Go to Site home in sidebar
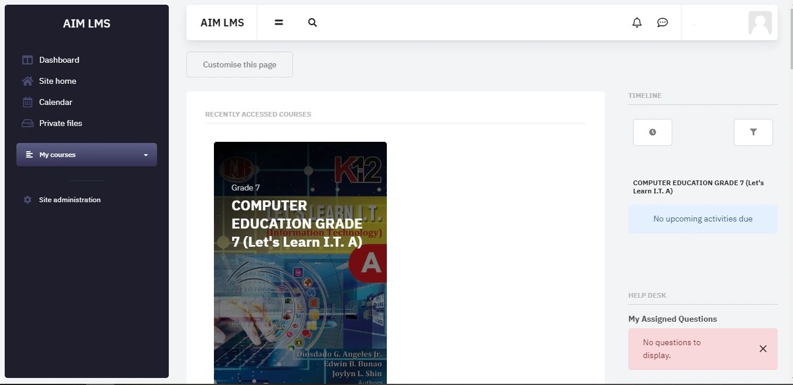This screenshot has width=793, height=385. tap(57, 81)
